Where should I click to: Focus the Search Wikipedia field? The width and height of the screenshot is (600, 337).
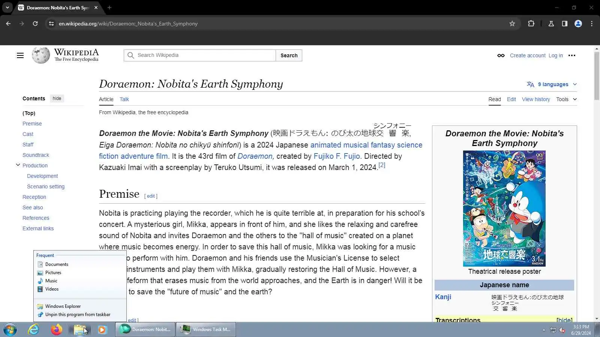199,55
